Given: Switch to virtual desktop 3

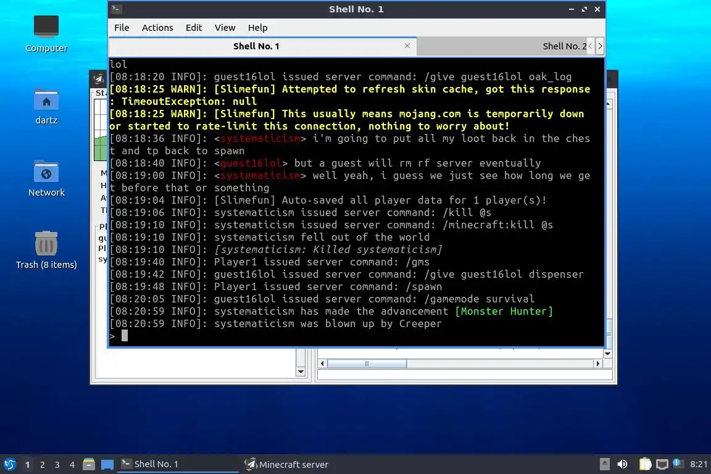Looking at the screenshot, I should [57, 465].
